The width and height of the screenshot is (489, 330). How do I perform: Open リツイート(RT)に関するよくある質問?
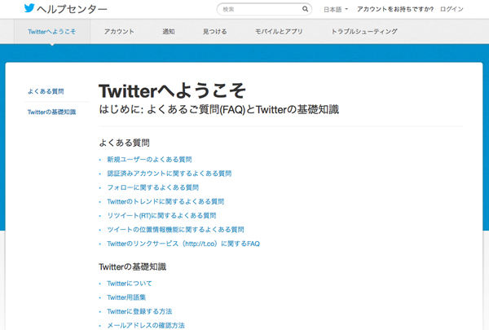pos(161,216)
